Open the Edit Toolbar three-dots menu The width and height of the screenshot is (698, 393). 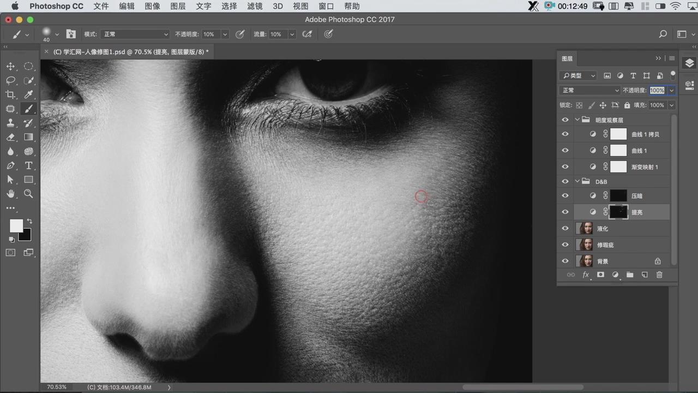[x=10, y=208]
